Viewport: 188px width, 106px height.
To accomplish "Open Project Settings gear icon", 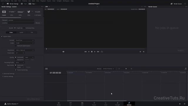I will pos(185,104).
